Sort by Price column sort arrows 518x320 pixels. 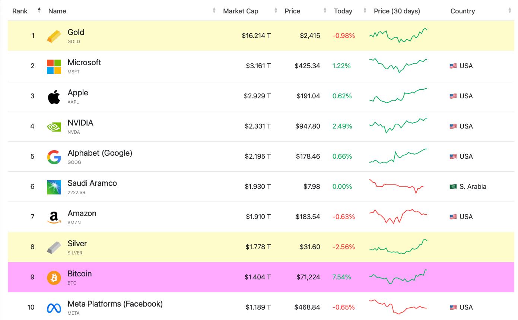(x=325, y=11)
